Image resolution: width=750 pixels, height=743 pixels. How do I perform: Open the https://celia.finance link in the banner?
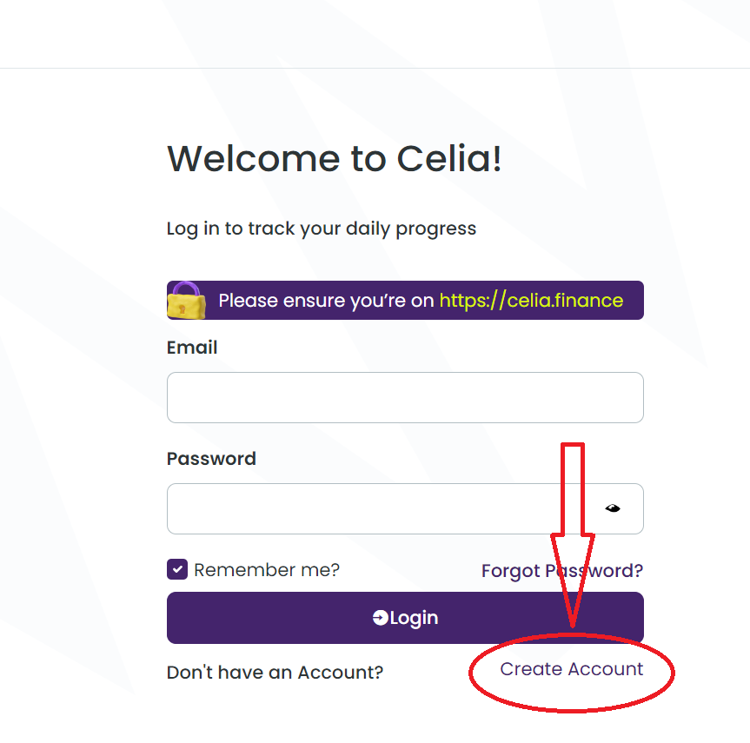click(x=531, y=301)
